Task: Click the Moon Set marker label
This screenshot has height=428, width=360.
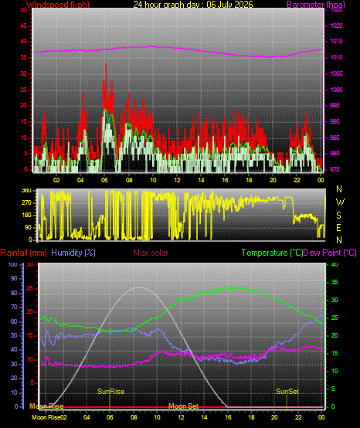Action: click(x=183, y=406)
